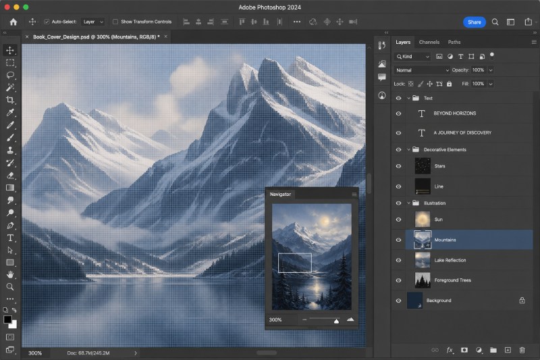This screenshot has height=360, width=540.
Task: Select the Eyedropper tool
Action: (x=10, y=113)
